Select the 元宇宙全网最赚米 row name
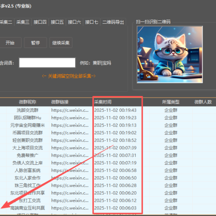The width and height of the screenshot is (216, 216). click(x=28, y=125)
